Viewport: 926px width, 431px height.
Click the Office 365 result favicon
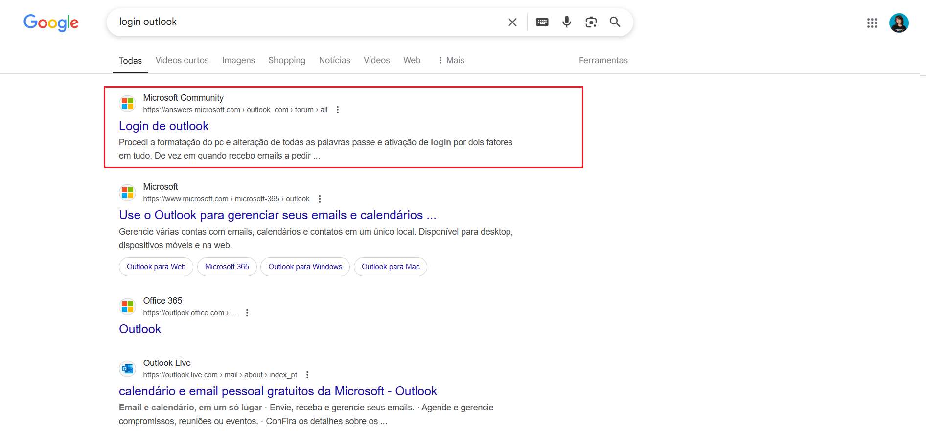(x=128, y=307)
